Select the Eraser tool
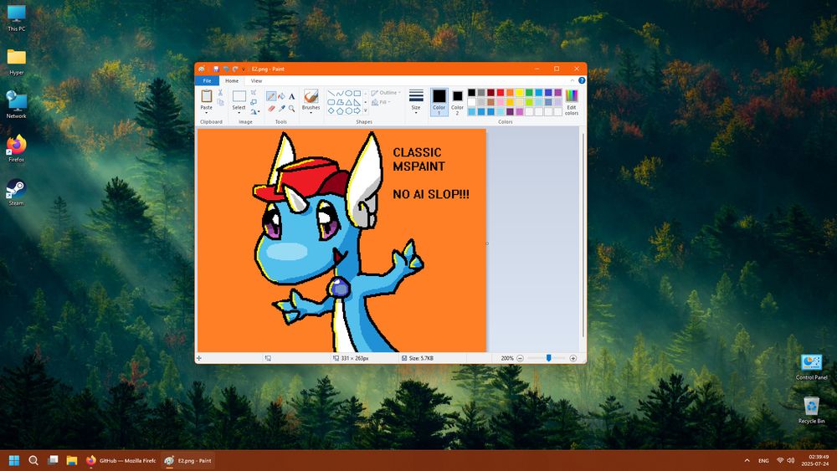The width and height of the screenshot is (837, 471). click(271, 109)
